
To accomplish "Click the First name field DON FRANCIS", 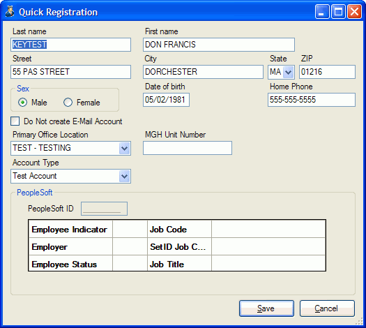I will 219,45.
